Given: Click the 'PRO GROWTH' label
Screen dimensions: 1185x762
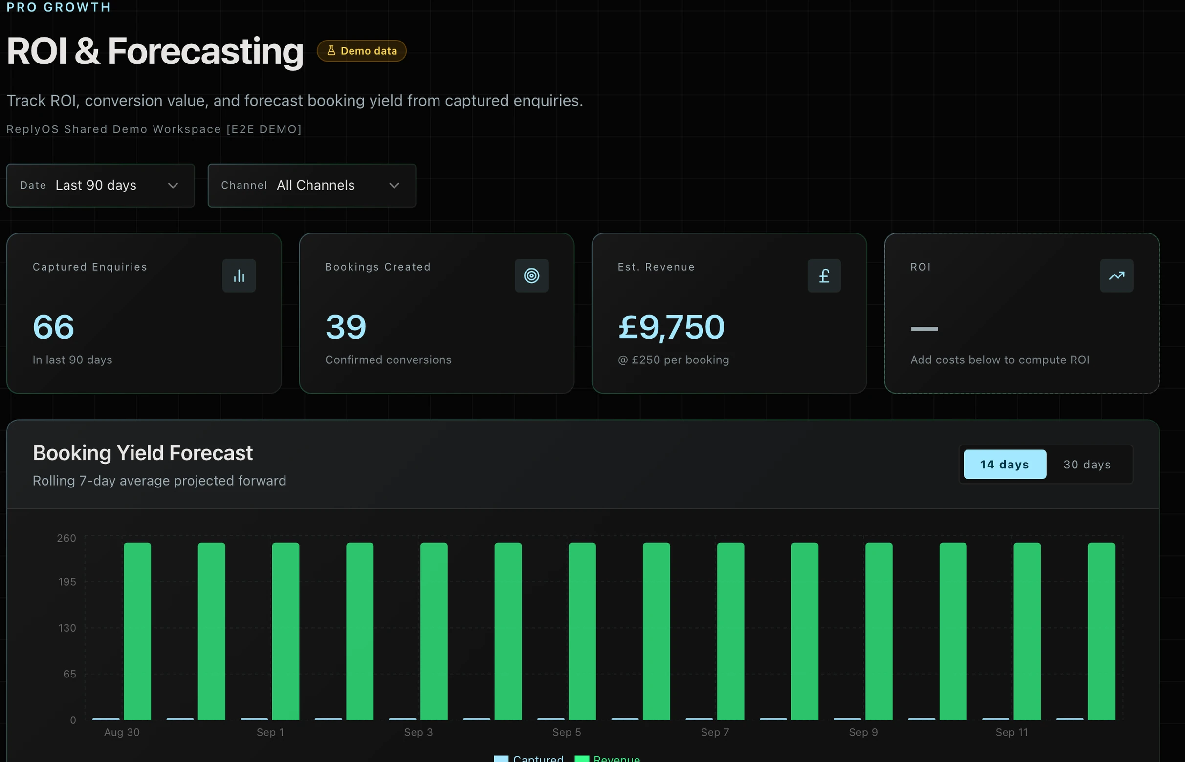Looking at the screenshot, I should point(59,7).
